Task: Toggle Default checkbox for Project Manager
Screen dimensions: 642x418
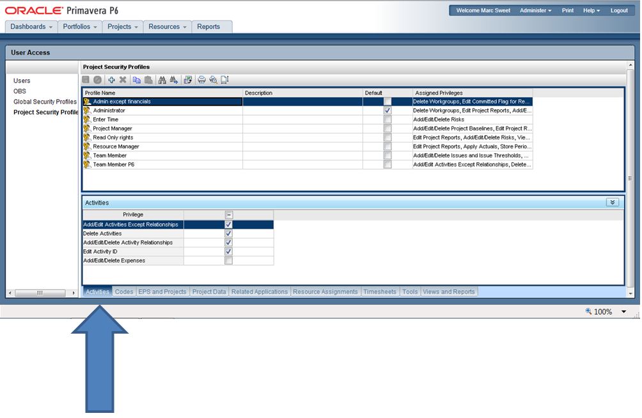Action: 388,128
